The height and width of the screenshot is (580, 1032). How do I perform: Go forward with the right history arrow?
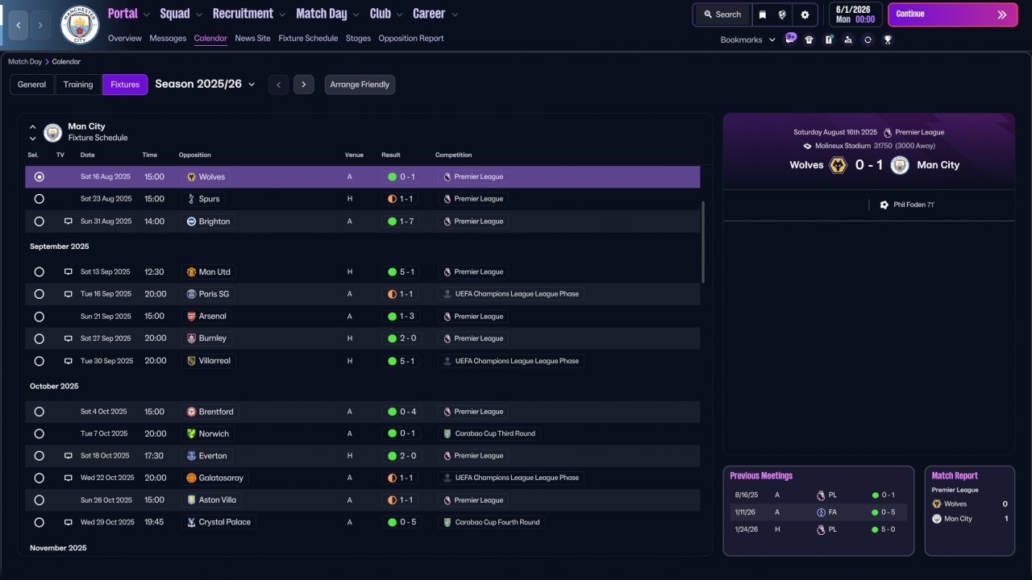point(40,25)
